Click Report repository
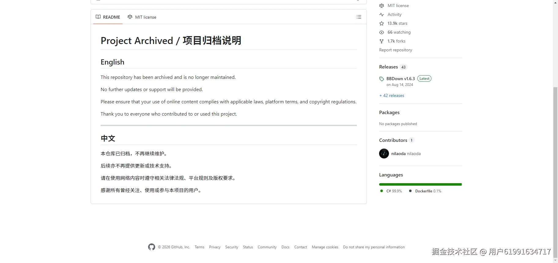 click(x=396, y=50)
